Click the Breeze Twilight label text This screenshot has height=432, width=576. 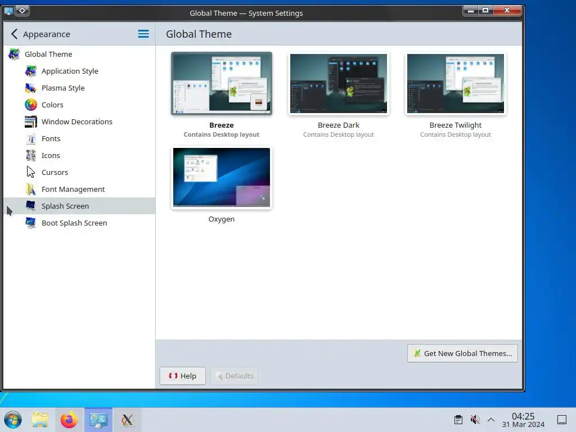point(456,125)
